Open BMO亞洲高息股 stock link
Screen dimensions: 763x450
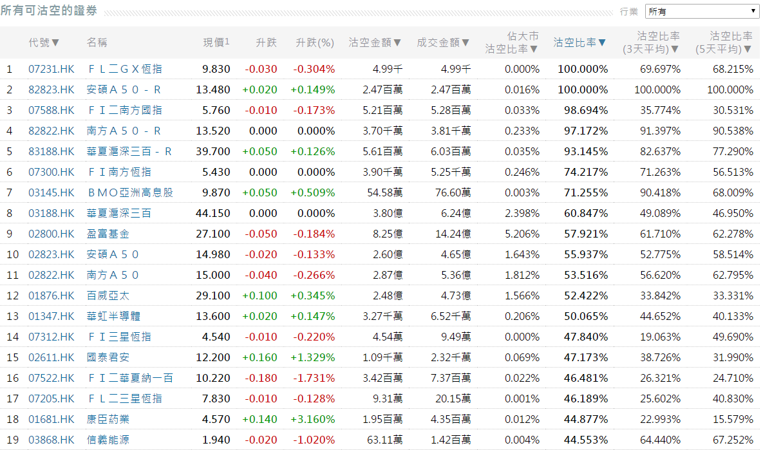(x=130, y=192)
